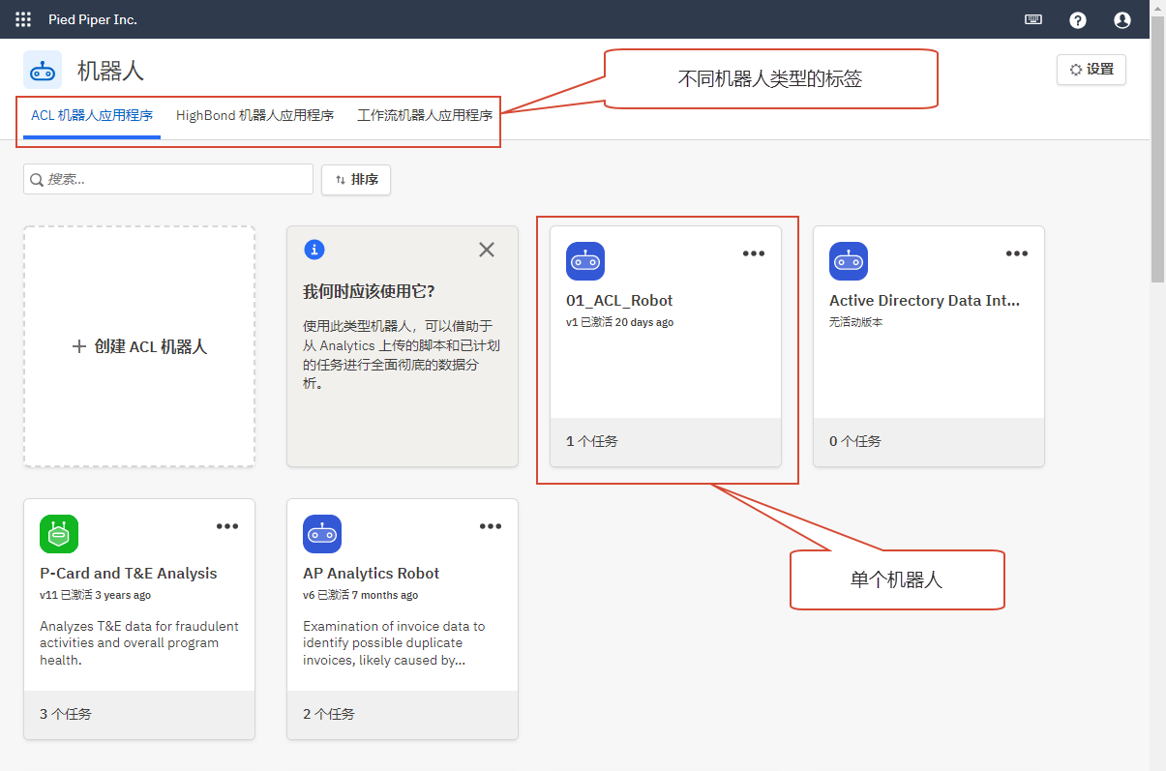Open the more menu on 01_ACL_Robot card
Screen dimensions: 1166x771
(x=754, y=253)
